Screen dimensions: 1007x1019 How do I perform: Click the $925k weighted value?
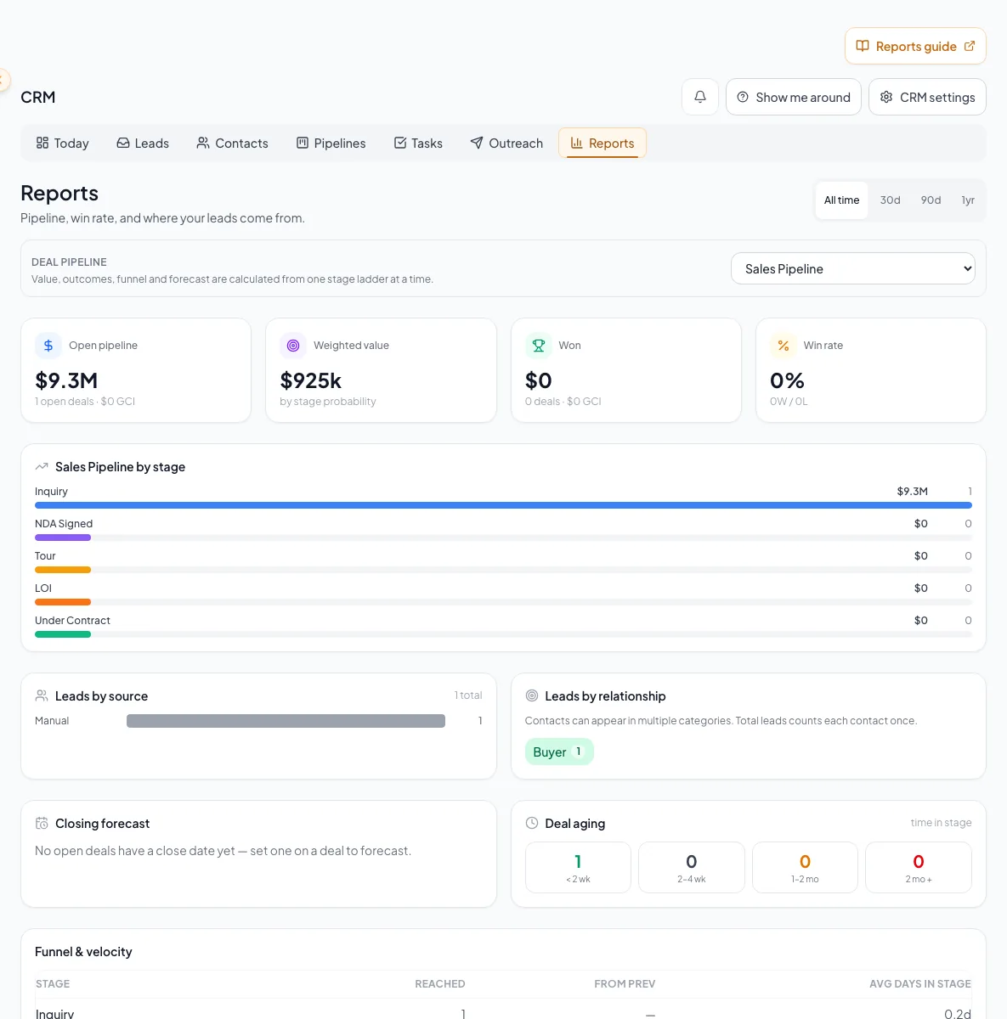click(311, 380)
